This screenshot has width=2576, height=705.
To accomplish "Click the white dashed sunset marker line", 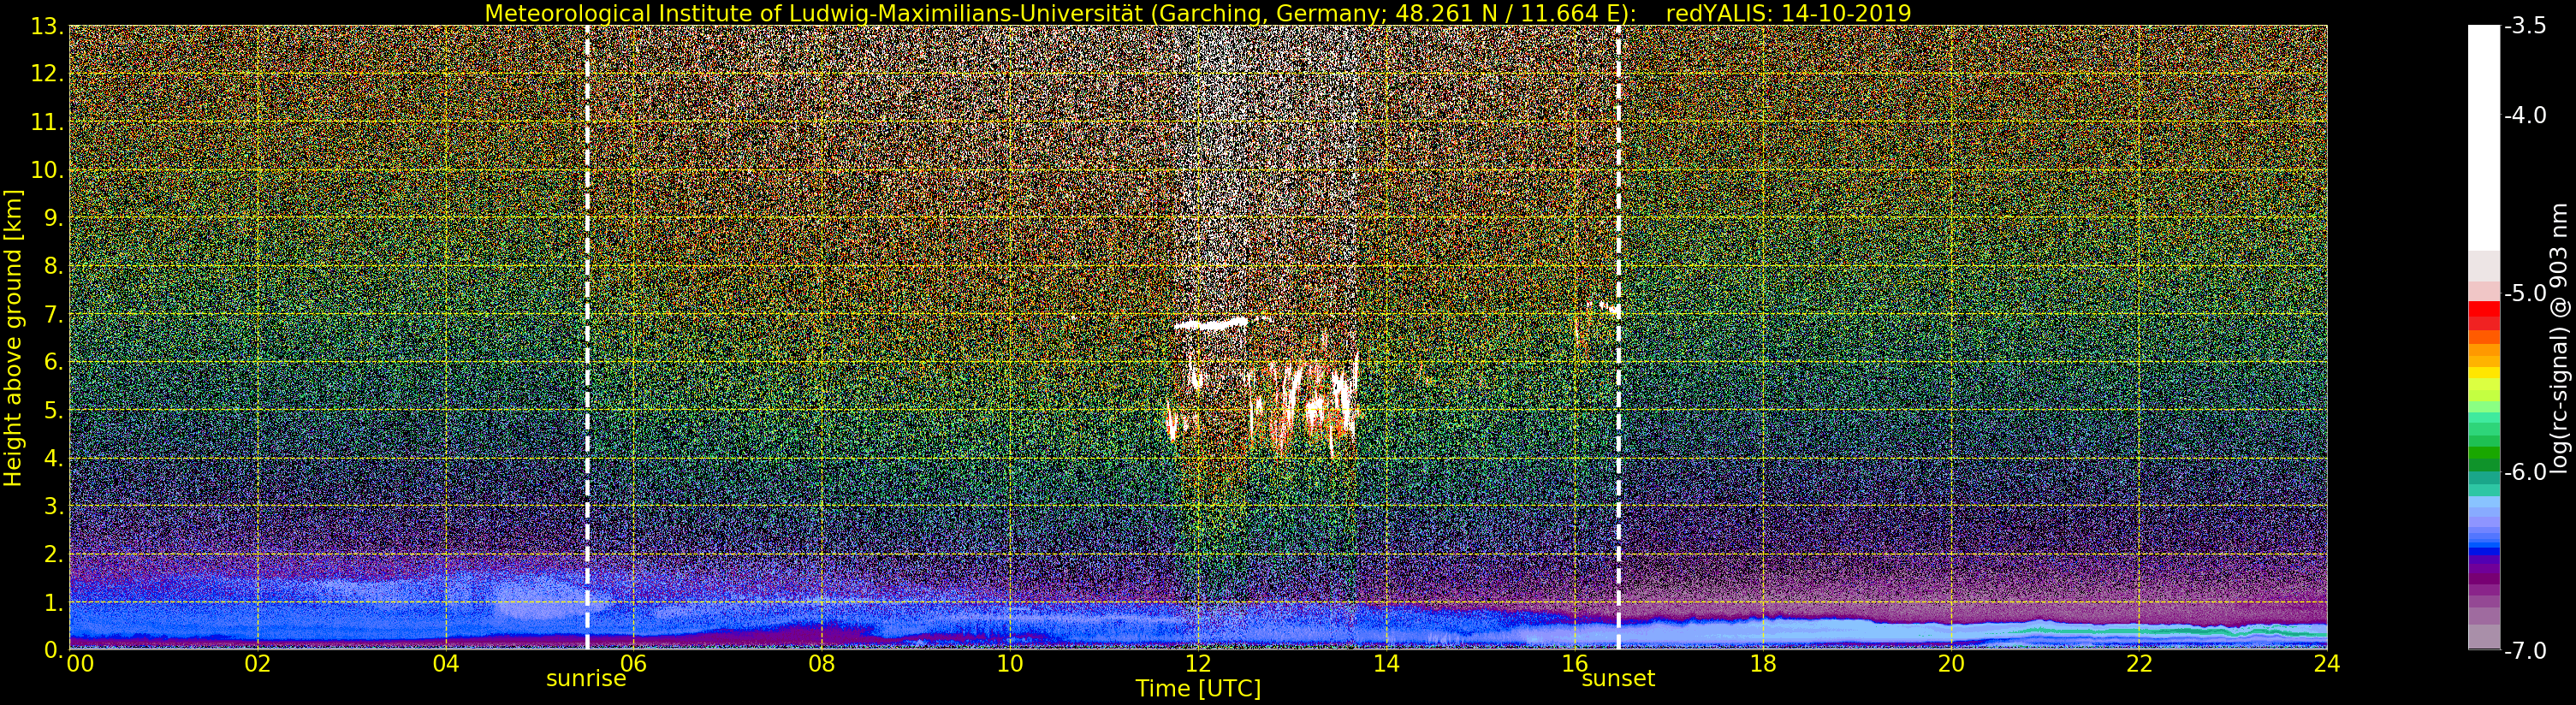I will click(1618, 337).
